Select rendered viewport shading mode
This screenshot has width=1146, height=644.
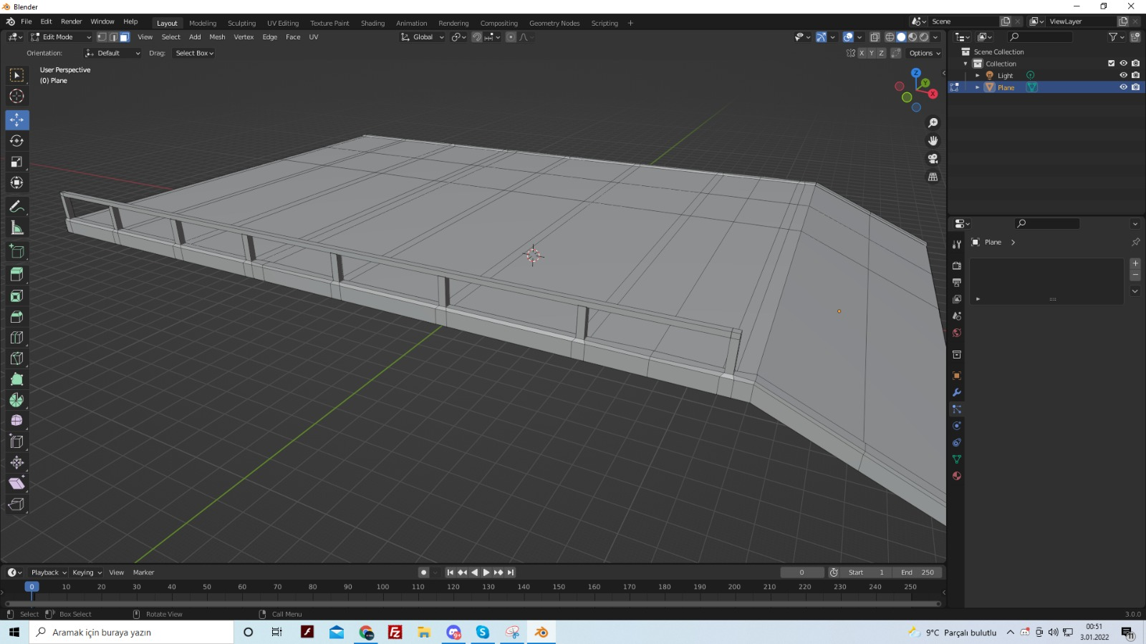[924, 37]
